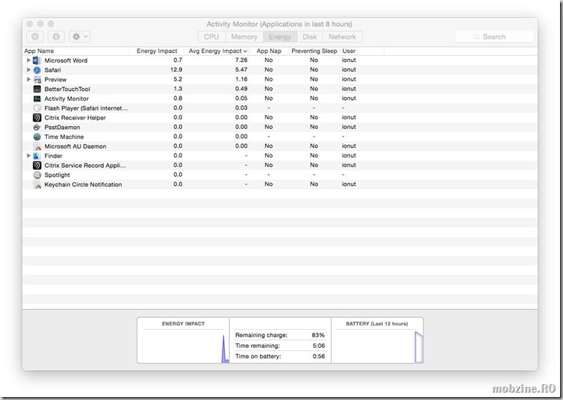Click the inspect process info button
563x400 pixels.
coord(56,37)
